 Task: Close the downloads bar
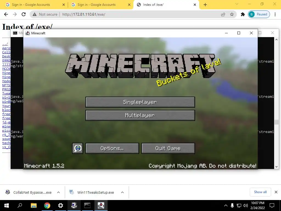coord(276,192)
